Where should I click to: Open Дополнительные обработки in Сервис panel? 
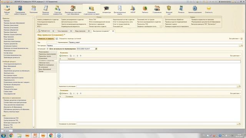click(x=174, y=20)
